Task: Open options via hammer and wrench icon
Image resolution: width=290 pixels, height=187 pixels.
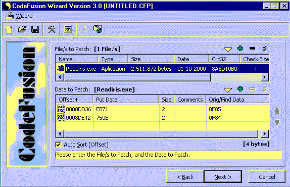Action: coord(52,29)
